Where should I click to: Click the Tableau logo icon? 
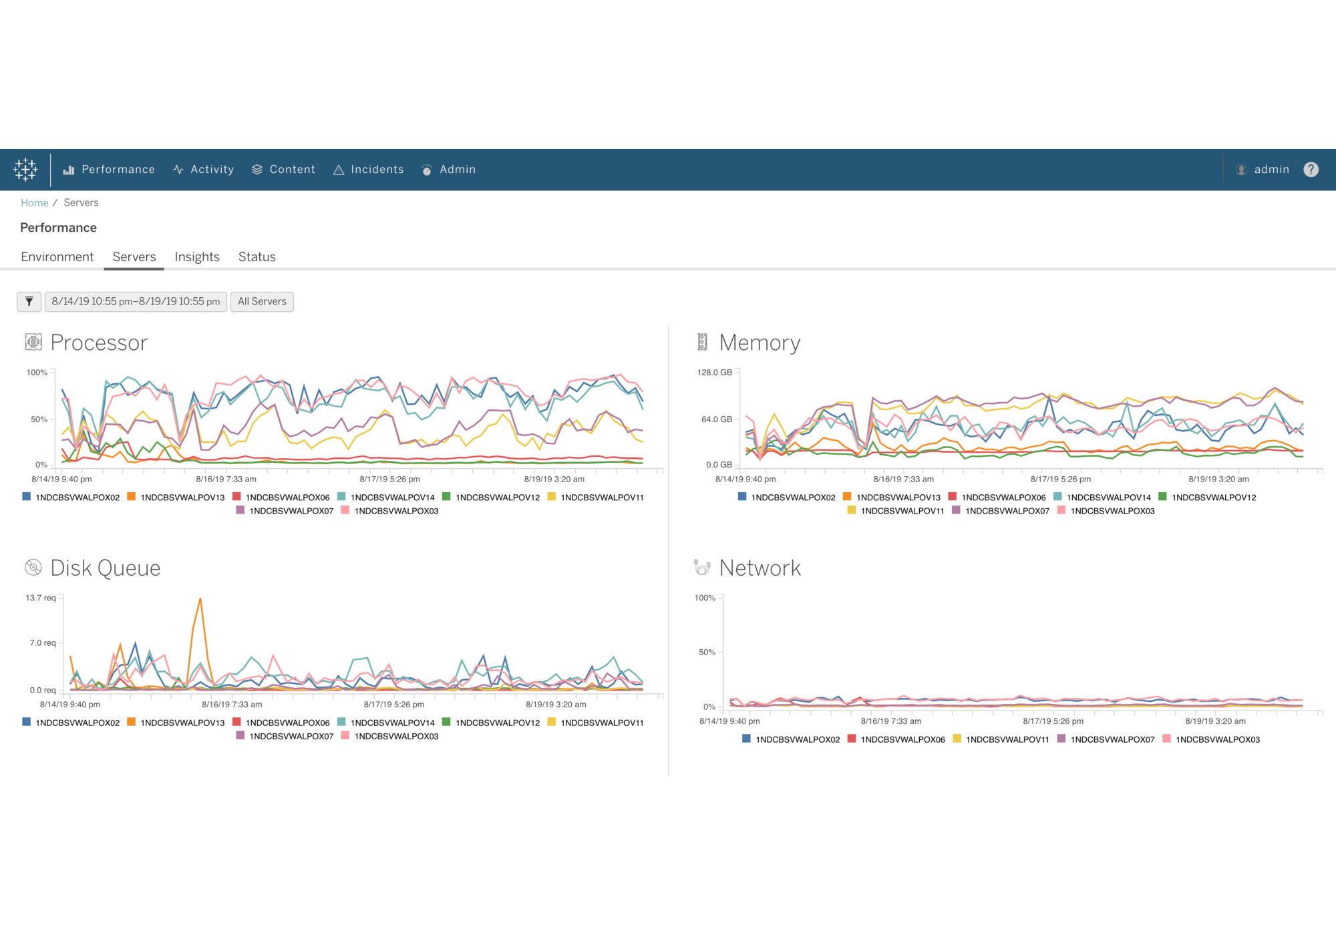tap(25, 170)
